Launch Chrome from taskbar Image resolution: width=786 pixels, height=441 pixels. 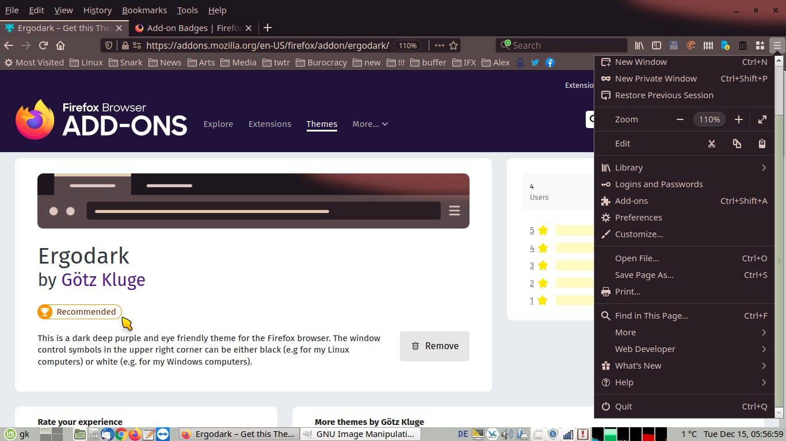tap(121, 434)
